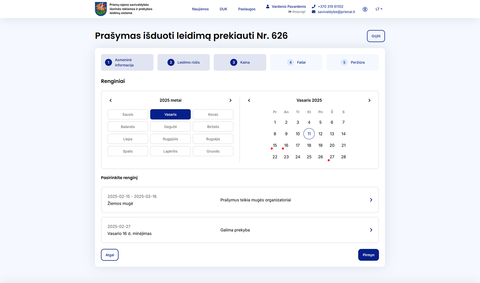Click the Pirmyn button

(x=368, y=255)
